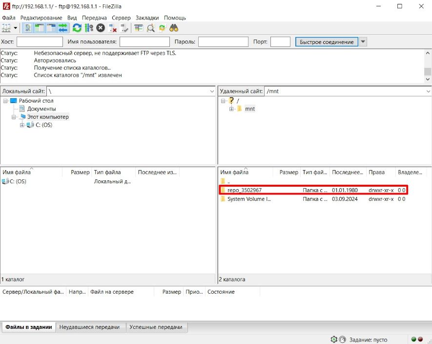Toggle the local directory tree view
Image resolution: width=432 pixels, height=344 pixels.
pyautogui.click(x=39, y=28)
